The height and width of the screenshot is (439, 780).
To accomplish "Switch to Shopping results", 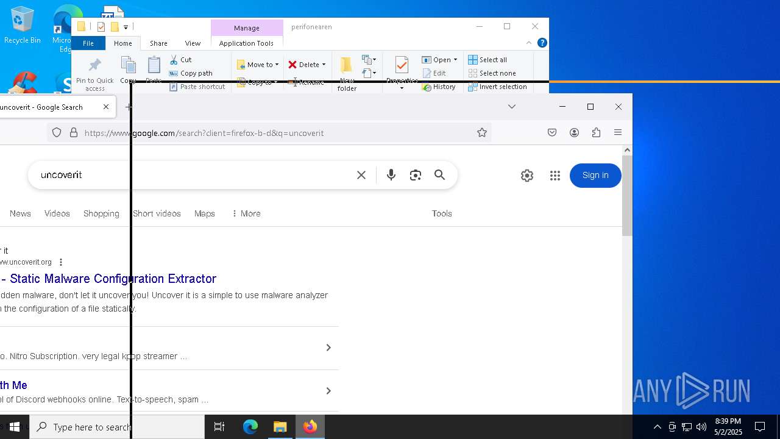I will click(x=101, y=213).
